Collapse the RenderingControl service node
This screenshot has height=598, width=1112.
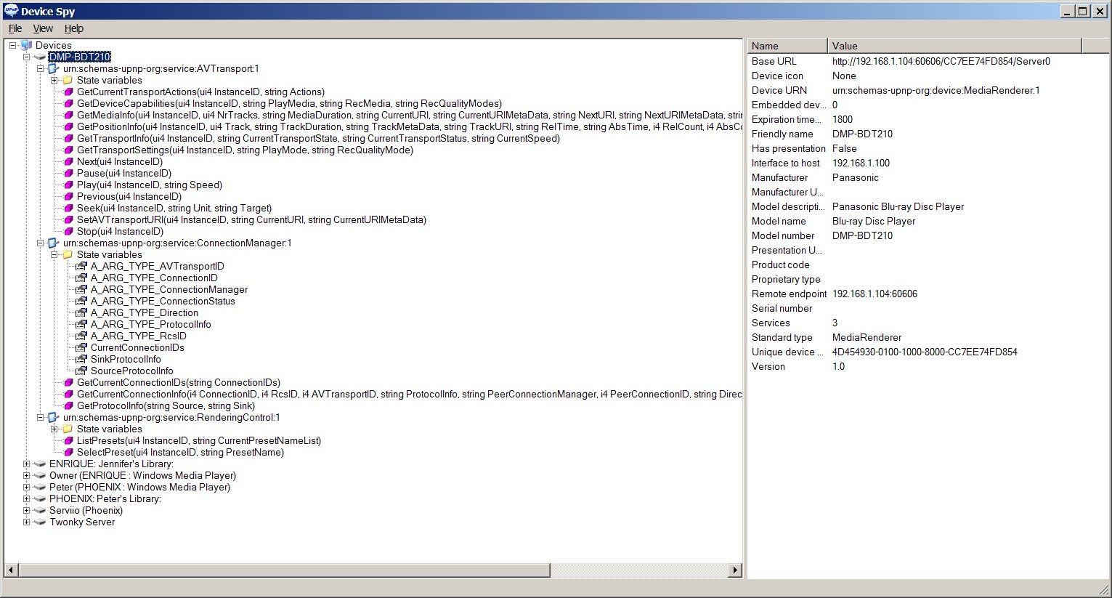[x=41, y=418]
